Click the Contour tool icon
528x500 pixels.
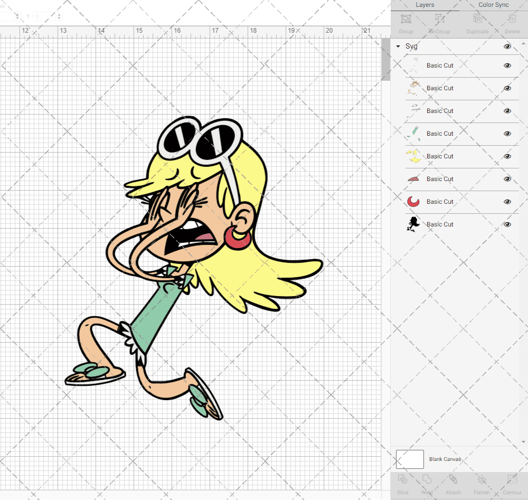pos(512,479)
